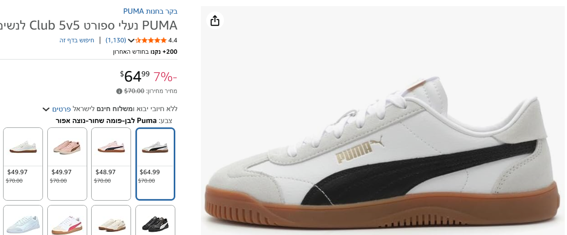The image size is (567, 235).
Task: Expand the free shipping to Israel chevron
Action: [x=46, y=109]
